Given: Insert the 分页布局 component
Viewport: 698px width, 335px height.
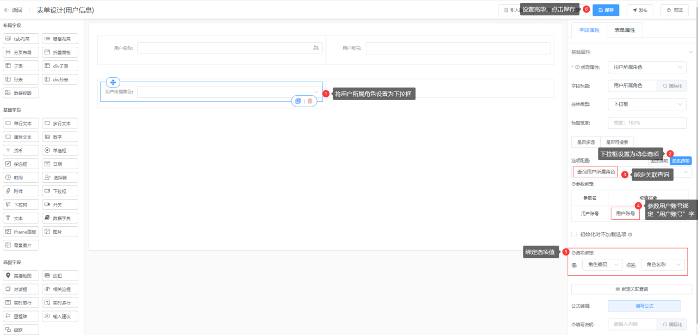Looking at the screenshot, I should tap(21, 52).
